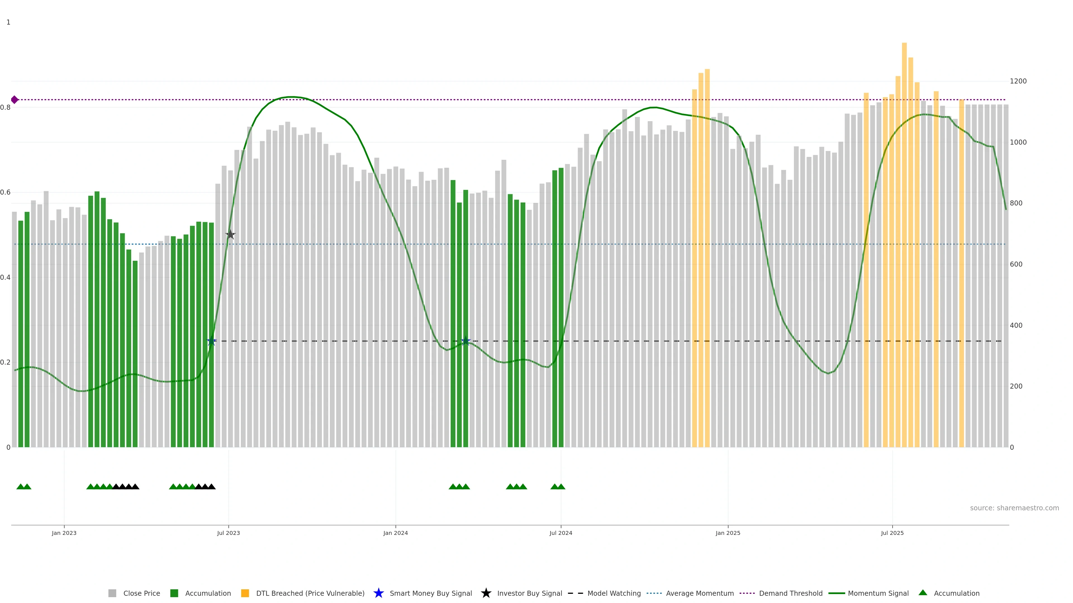Click the Jul 2025 axis label
This screenshot has width=1073, height=603.
click(892, 533)
